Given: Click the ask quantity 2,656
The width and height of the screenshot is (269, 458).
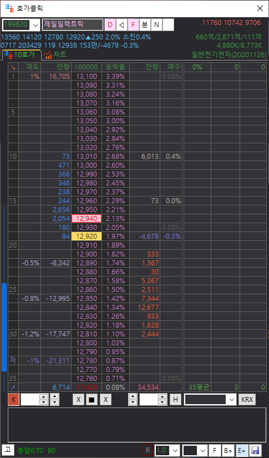Looking at the screenshot, I should pos(61,210).
